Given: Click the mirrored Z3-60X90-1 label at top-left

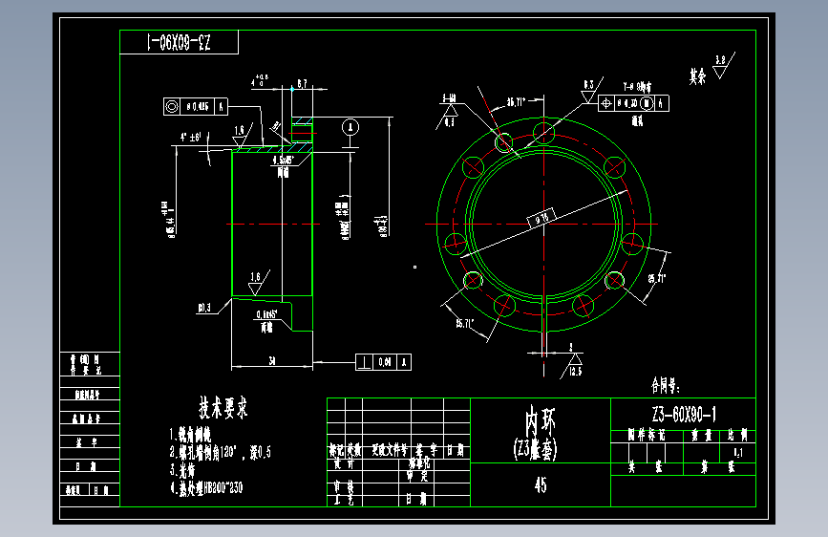Looking at the screenshot, I should 179,42.
